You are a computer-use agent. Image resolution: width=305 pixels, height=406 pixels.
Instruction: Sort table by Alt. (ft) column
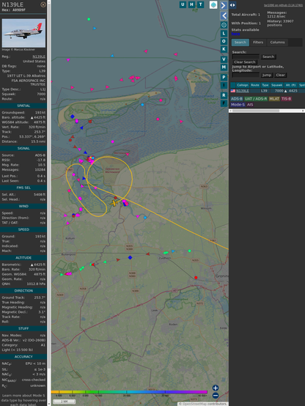click(291, 85)
